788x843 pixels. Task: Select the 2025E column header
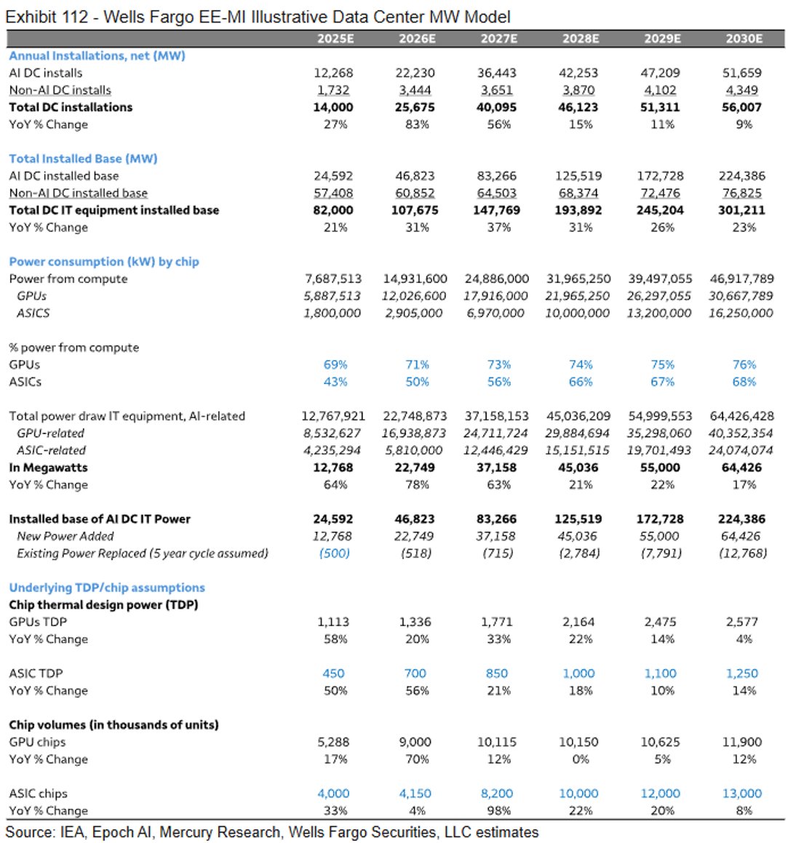335,39
